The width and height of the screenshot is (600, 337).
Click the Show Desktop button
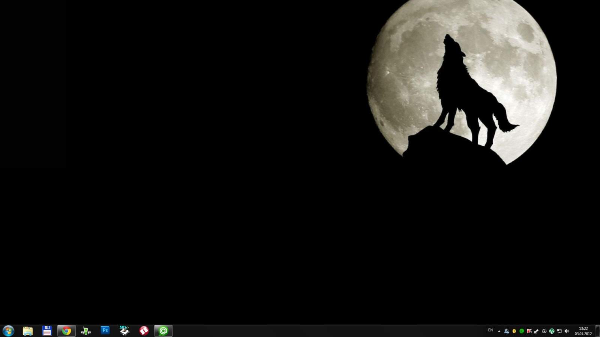[597, 331]
